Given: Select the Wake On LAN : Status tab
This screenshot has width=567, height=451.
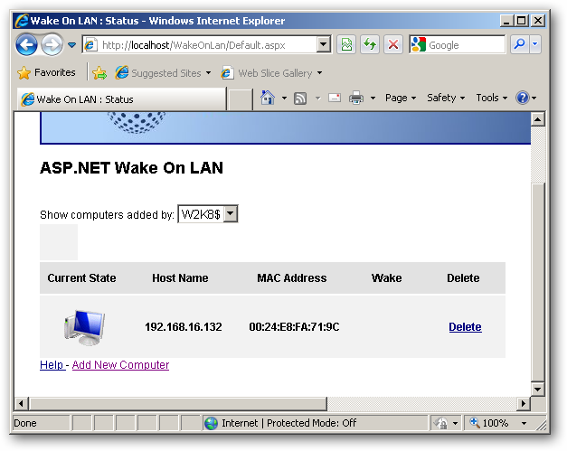Looking at the screenshot, I should coord(121,99).
